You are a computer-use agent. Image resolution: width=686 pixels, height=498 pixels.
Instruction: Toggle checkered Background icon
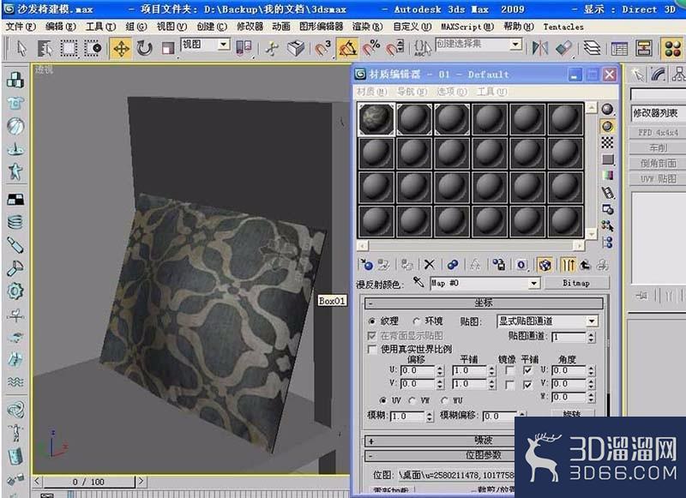click(x=607, y=142)
